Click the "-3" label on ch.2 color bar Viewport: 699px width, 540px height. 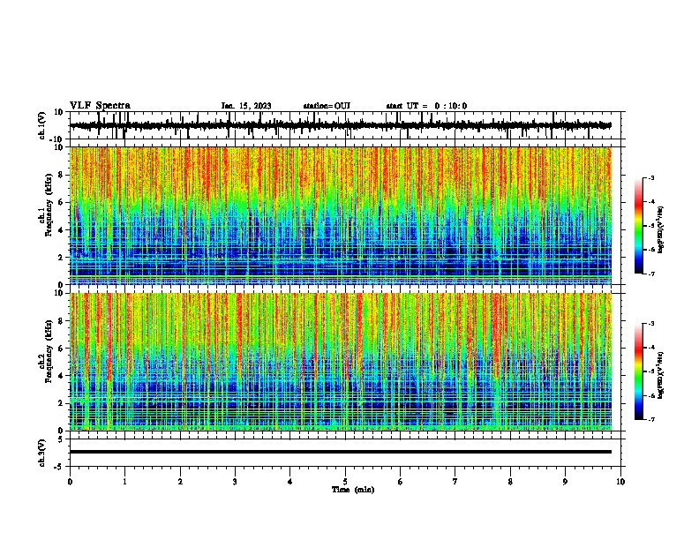650,324
